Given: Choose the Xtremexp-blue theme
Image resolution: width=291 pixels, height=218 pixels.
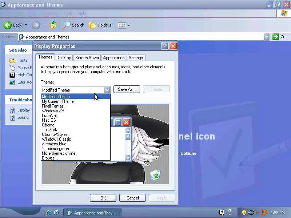Looking at the screenshot, I should [76, 144].
